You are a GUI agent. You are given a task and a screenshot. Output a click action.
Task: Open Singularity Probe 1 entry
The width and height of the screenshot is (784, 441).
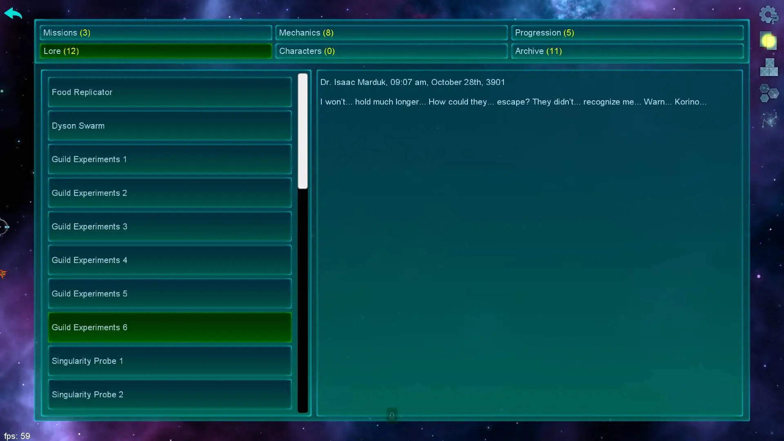[x=169, y=361]
